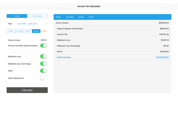This screenshot has width=178, height=134.
Task: Open the Year selector chevron
Action: (x=46, y=24)
